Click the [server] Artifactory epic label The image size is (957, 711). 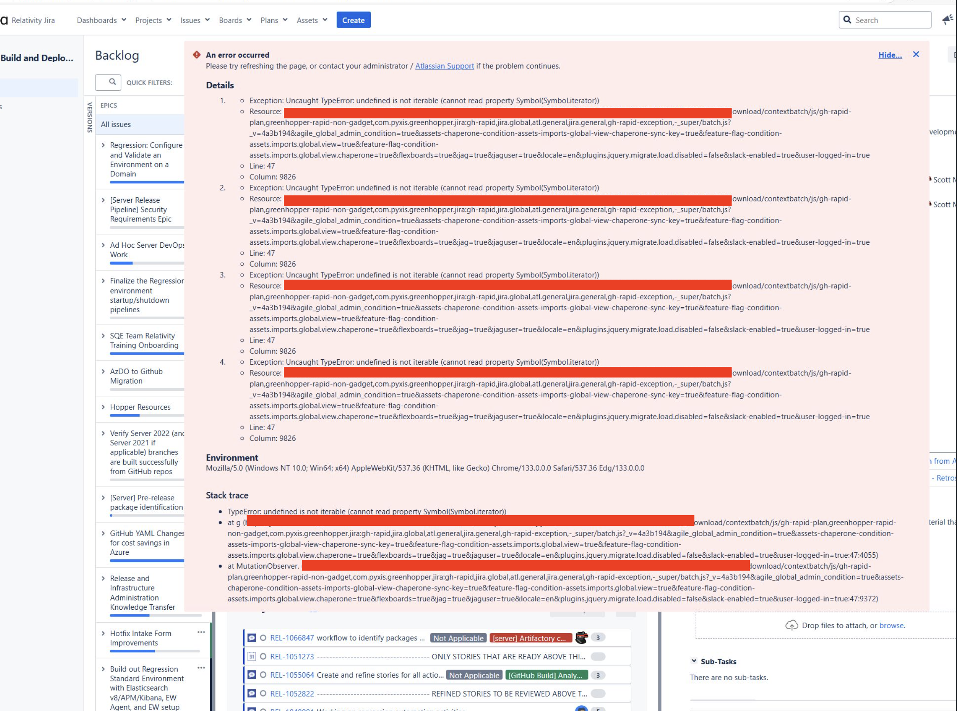point(531,638)
